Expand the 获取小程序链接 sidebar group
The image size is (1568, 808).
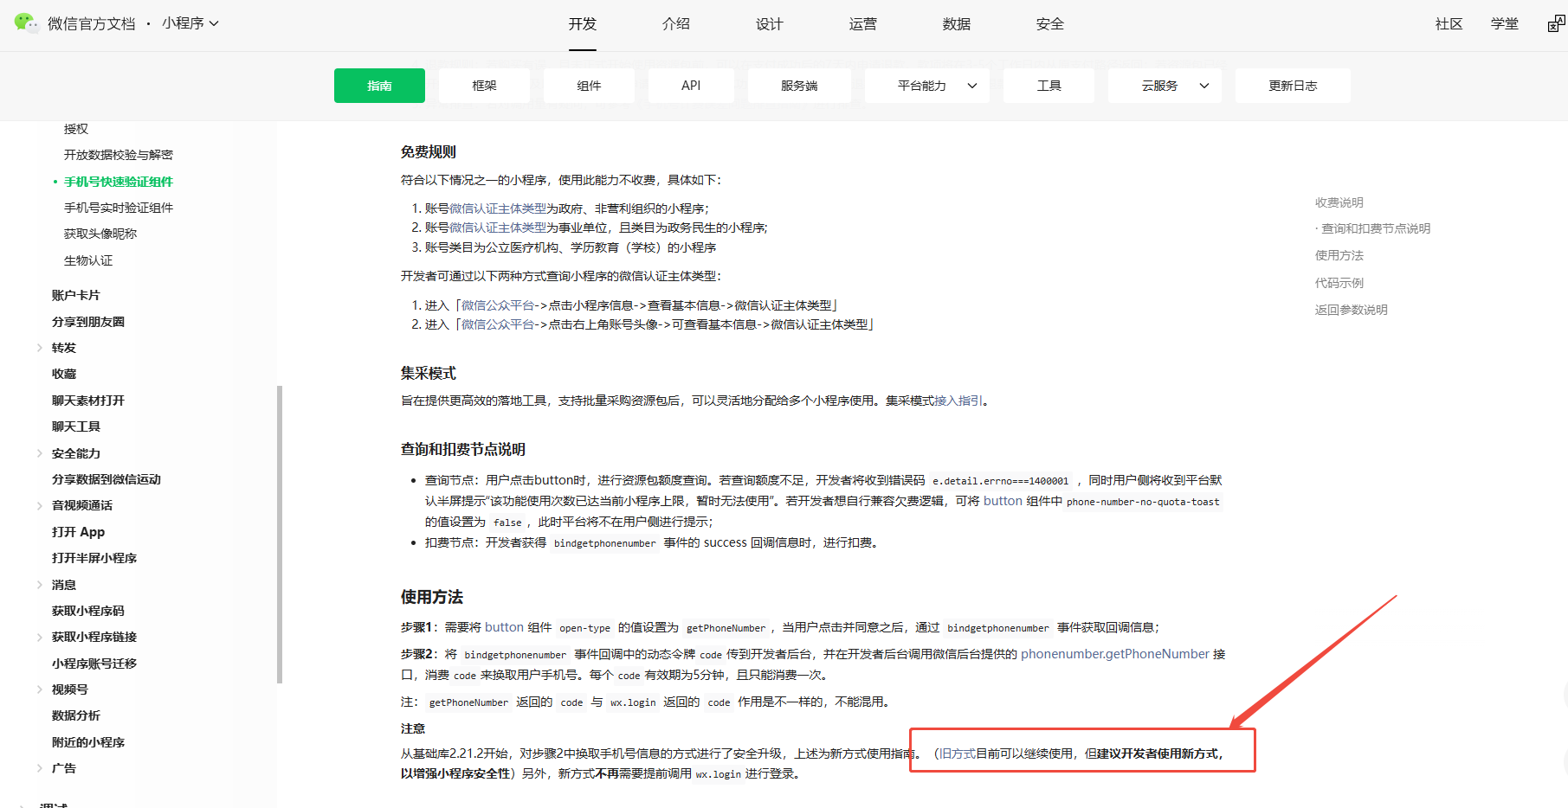(94, 637)
